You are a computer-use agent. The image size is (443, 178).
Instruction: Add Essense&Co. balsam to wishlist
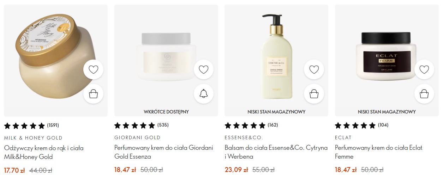[314, 69]
